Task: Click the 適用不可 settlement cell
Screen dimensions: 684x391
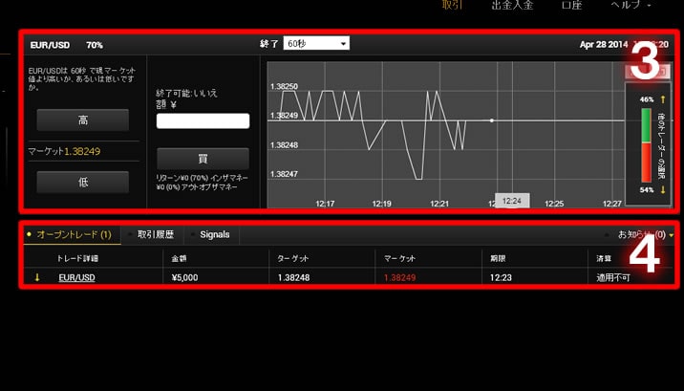Action: [613, 277]
